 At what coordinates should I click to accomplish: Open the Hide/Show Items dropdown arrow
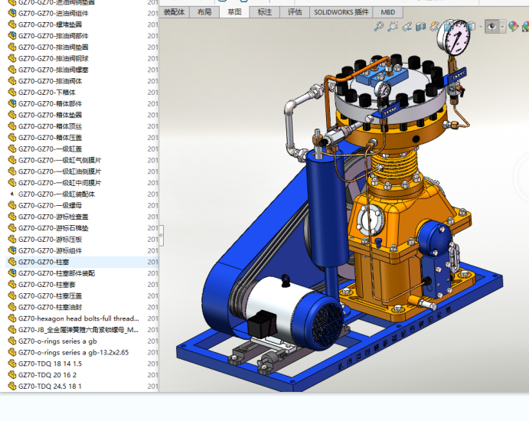click(x=503, y=26)
